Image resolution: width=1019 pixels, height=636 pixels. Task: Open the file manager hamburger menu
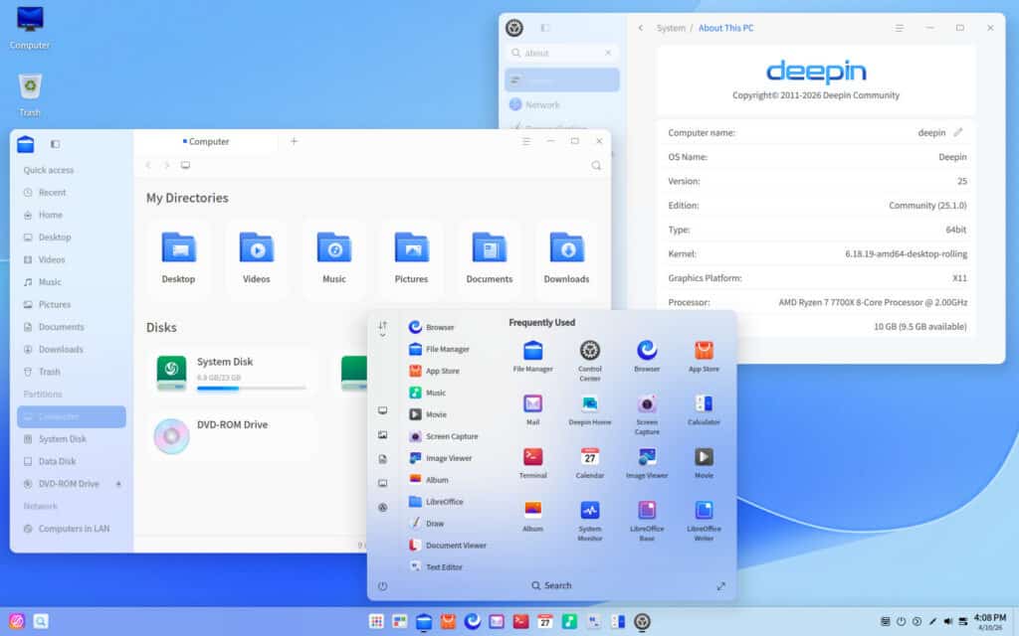point(525,142)
